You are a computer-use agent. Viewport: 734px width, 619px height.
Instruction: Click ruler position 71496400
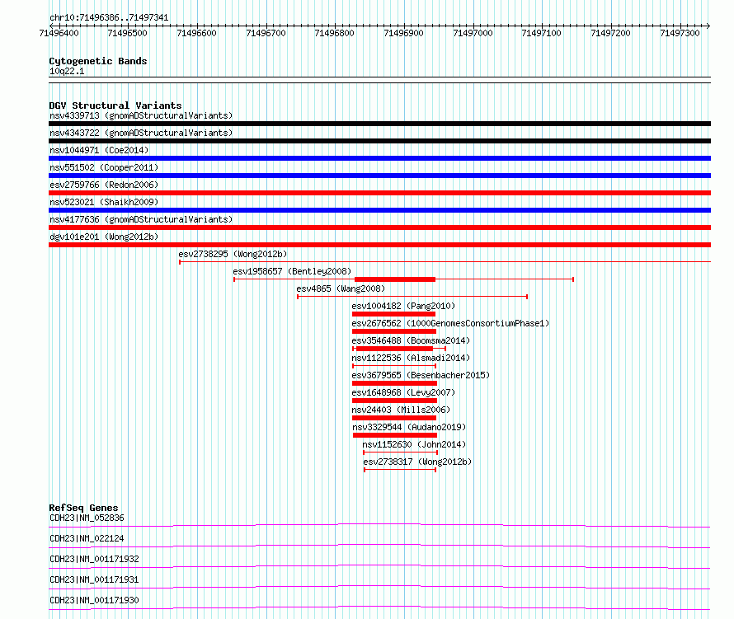coord(59,33)
